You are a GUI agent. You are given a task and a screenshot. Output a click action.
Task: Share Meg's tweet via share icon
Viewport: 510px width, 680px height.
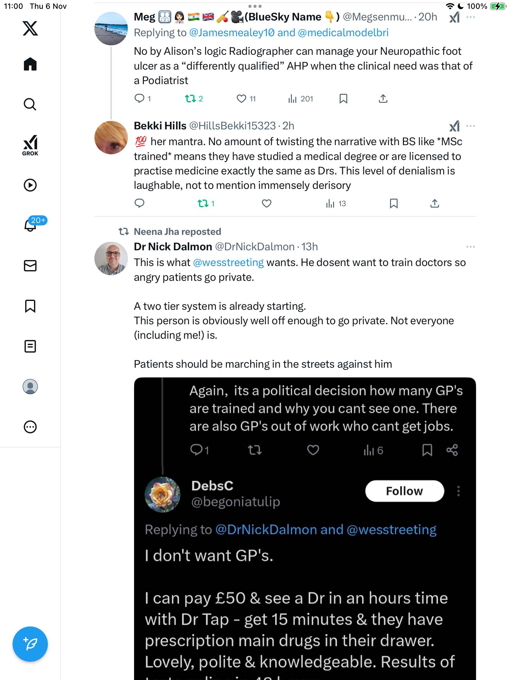point(383,99)
